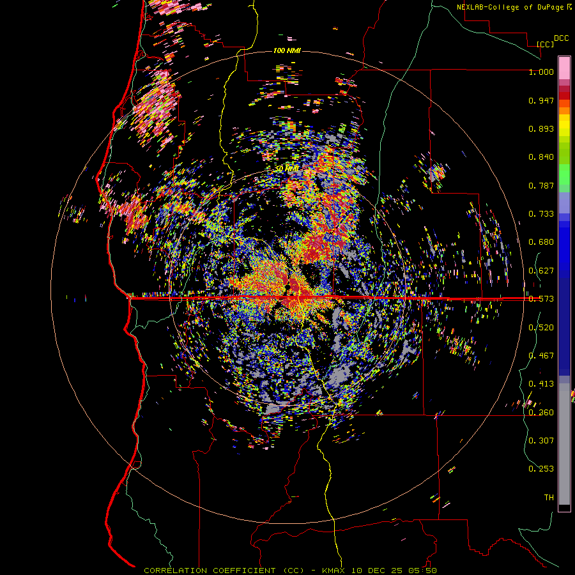Pick the pink swatch beside 1.000

click(x=564, y=68)
